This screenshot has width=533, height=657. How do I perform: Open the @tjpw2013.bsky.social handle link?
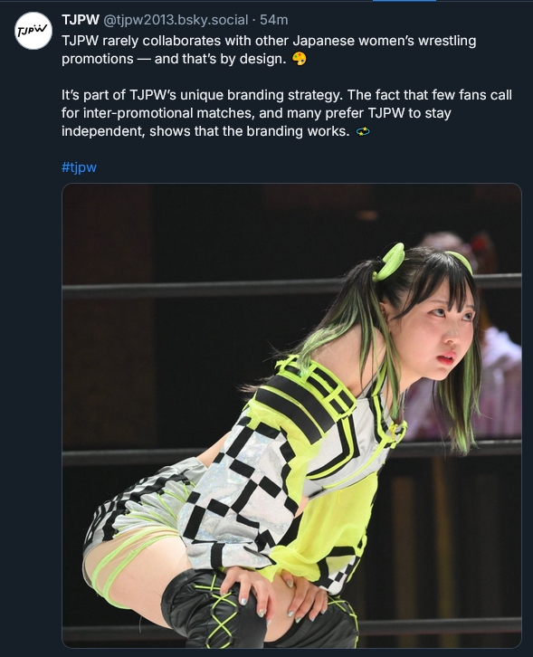176,20
